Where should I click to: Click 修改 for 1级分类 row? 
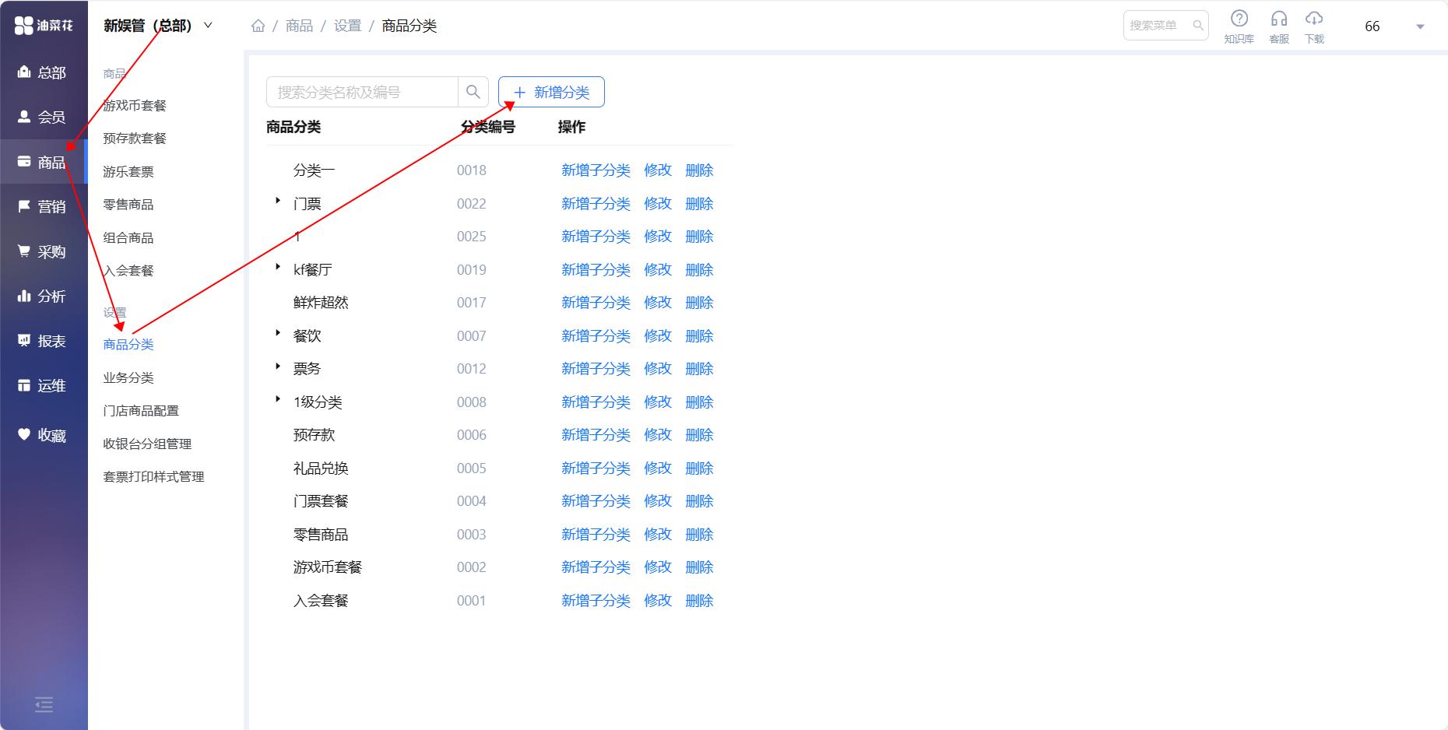click(658, 402)
